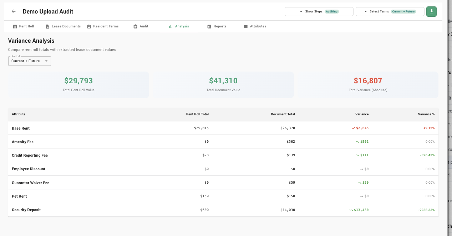This screenshot has height=236, width=452.
Task: Click the Total Rent Roll Value card
Action: [78, 85]
